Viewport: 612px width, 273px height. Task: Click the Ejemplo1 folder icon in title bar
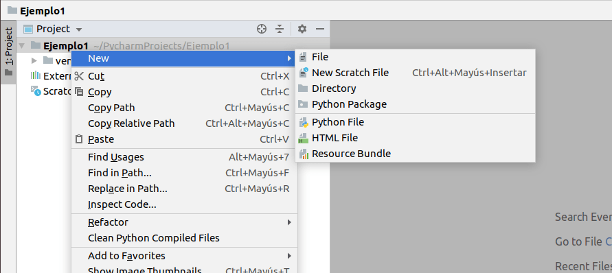(x=12, y=10)
